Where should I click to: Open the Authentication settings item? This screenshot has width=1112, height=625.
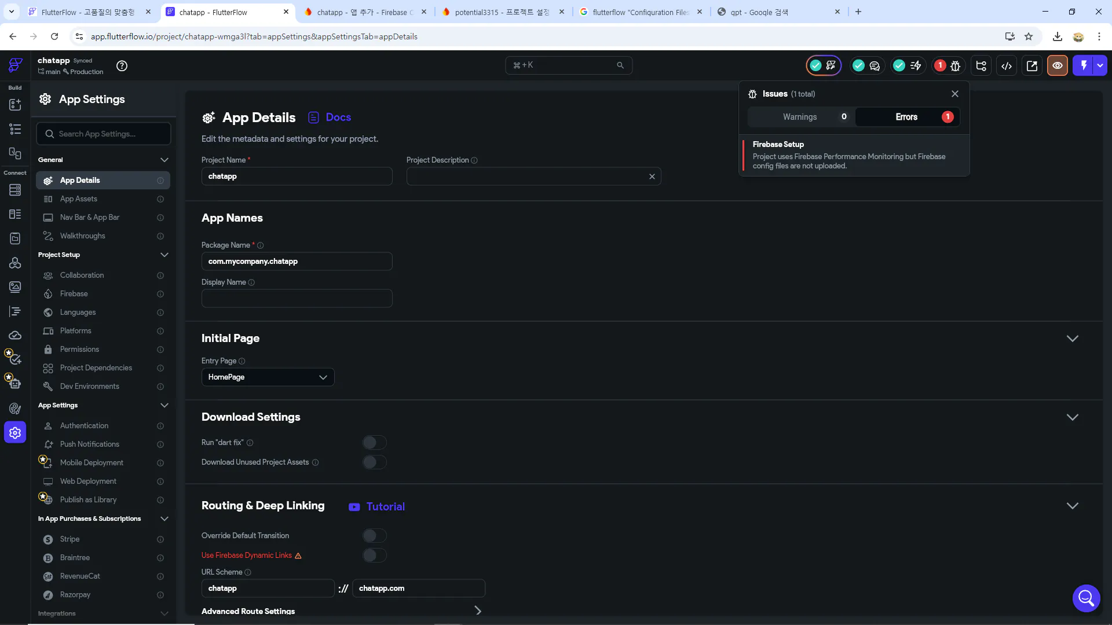pyautogui.click(x=103, y=426)
